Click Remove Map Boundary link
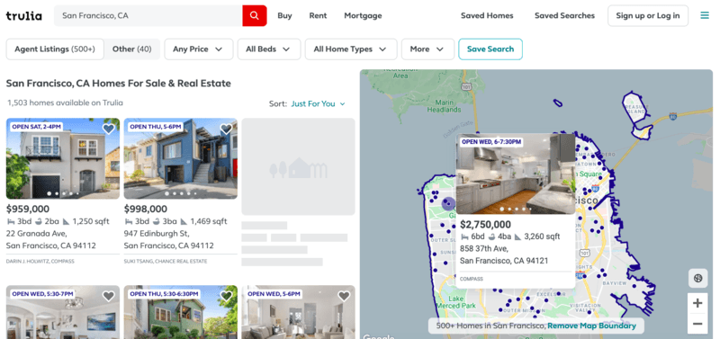 click(592, 326)
